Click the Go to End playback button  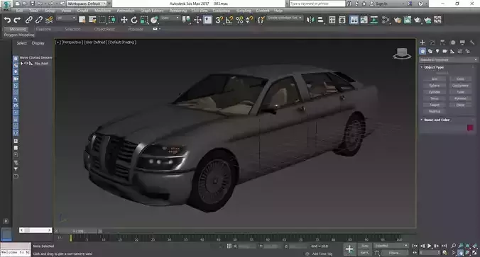pyautogui.click(x=444, y=246)
